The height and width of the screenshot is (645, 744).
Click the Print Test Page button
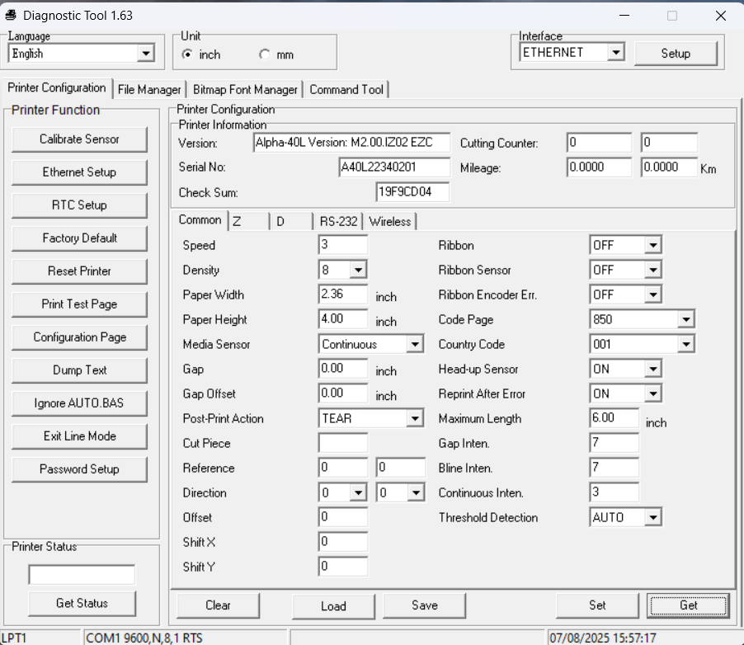79,304
